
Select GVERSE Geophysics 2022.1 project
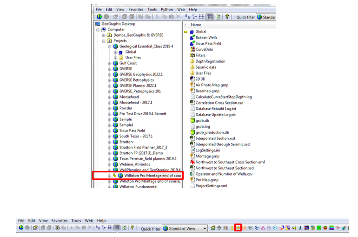[x=141, y=74]
